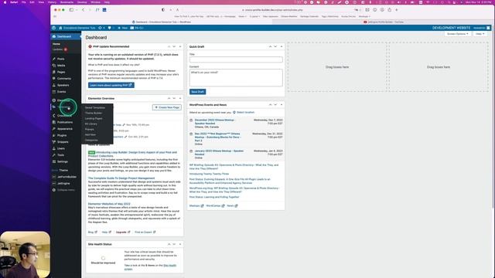
Task: Click the WordCamps link in news footer
Action: [215, 206]
